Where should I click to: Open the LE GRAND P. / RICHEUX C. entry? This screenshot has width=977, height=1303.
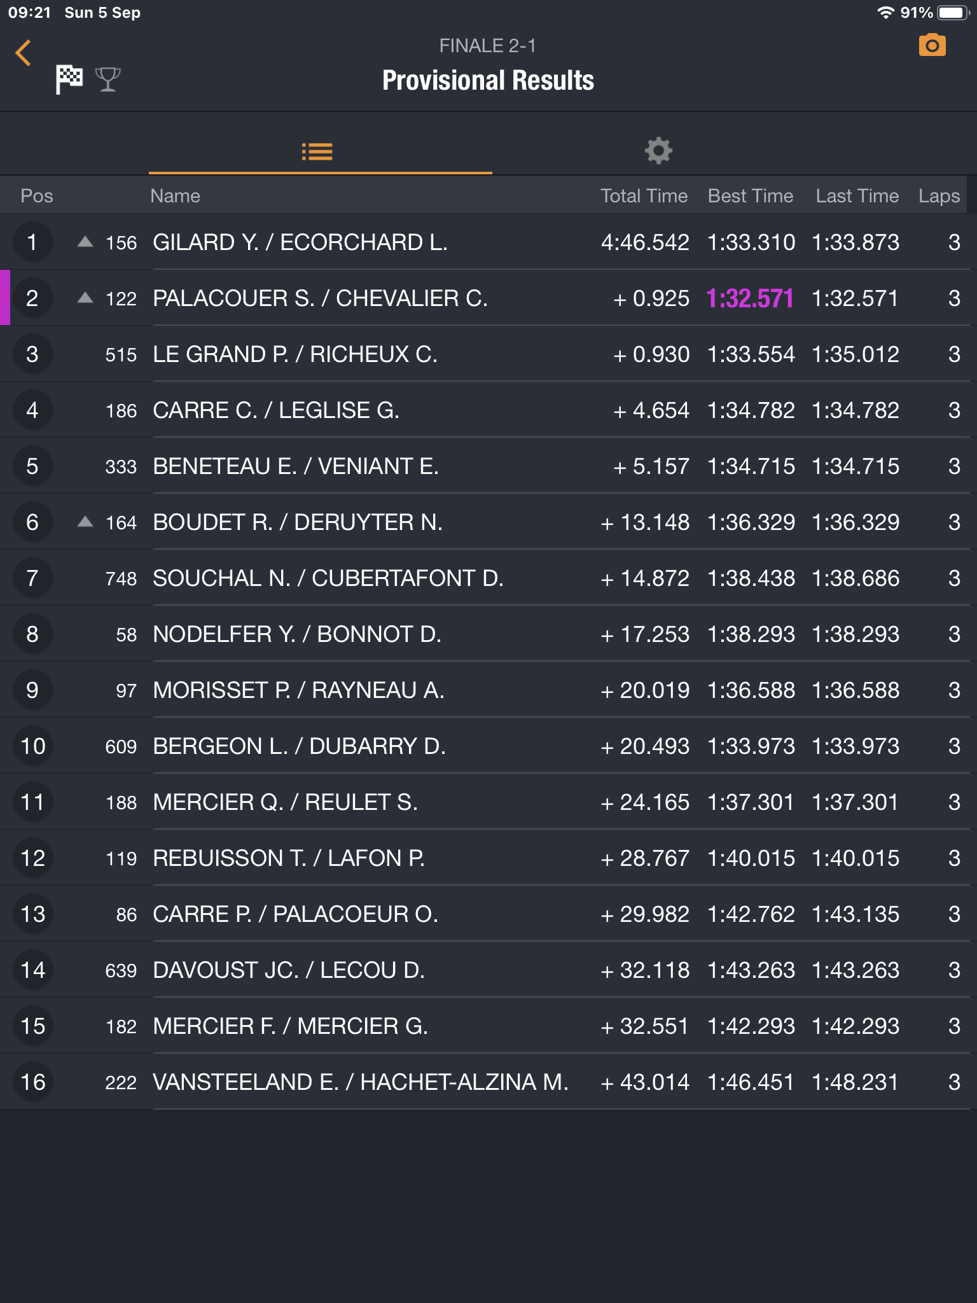(x=488, y=354)
